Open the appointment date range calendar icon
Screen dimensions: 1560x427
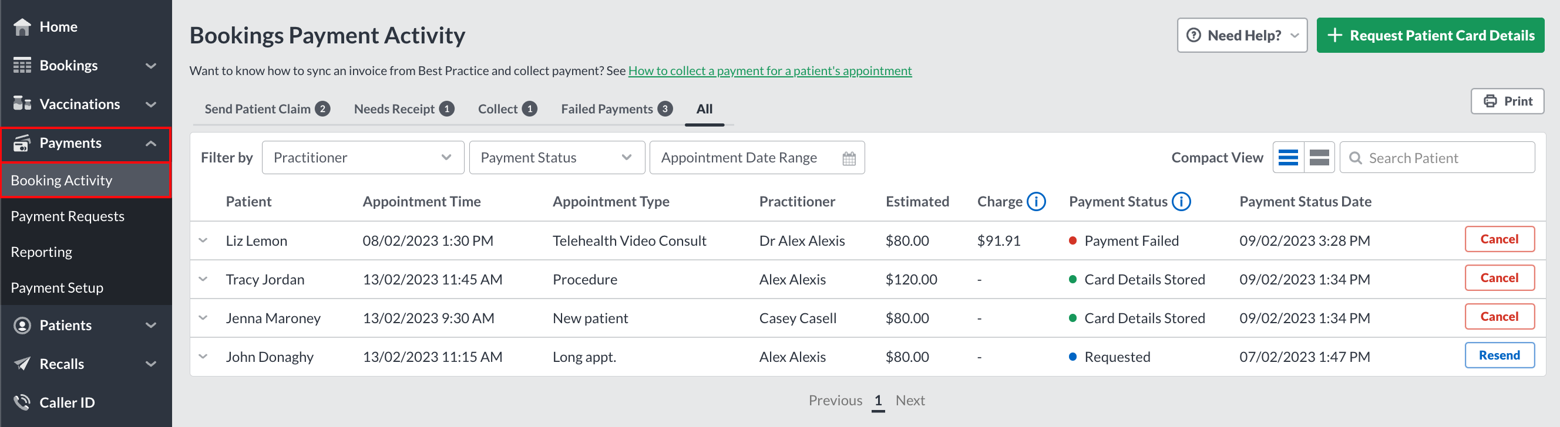849,158
